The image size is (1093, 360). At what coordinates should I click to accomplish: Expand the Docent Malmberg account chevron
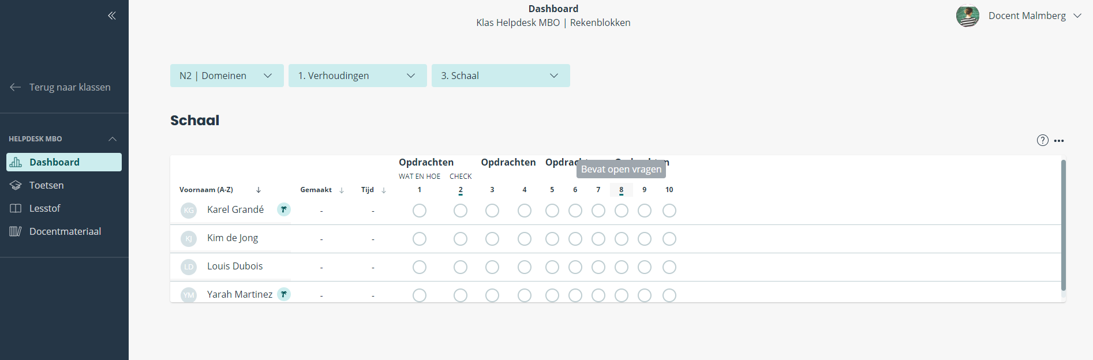click(x=1077, y=16)
